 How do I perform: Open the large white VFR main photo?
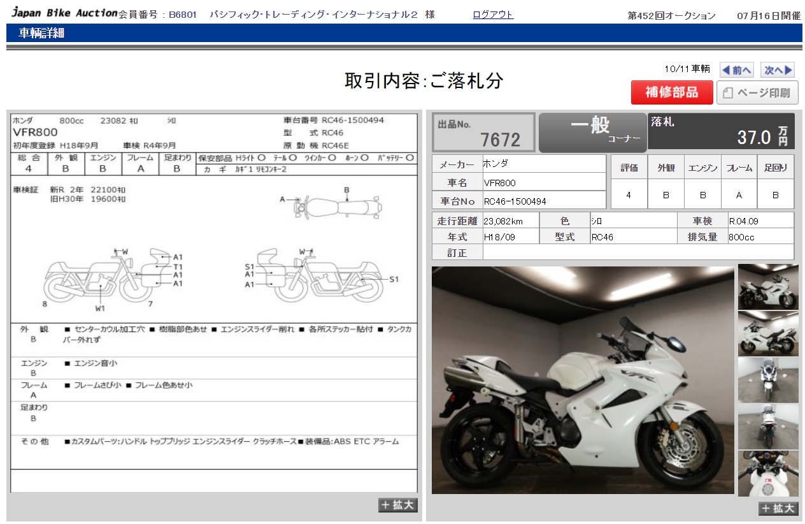point(583,380)
